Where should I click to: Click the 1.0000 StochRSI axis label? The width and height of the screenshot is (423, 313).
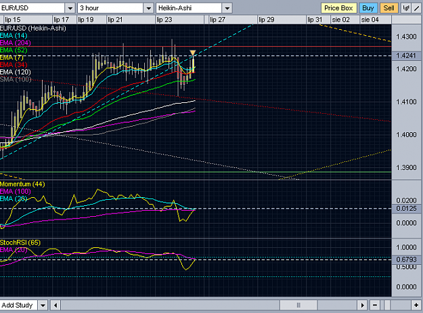pyautogui.click(x=406, y=247)
